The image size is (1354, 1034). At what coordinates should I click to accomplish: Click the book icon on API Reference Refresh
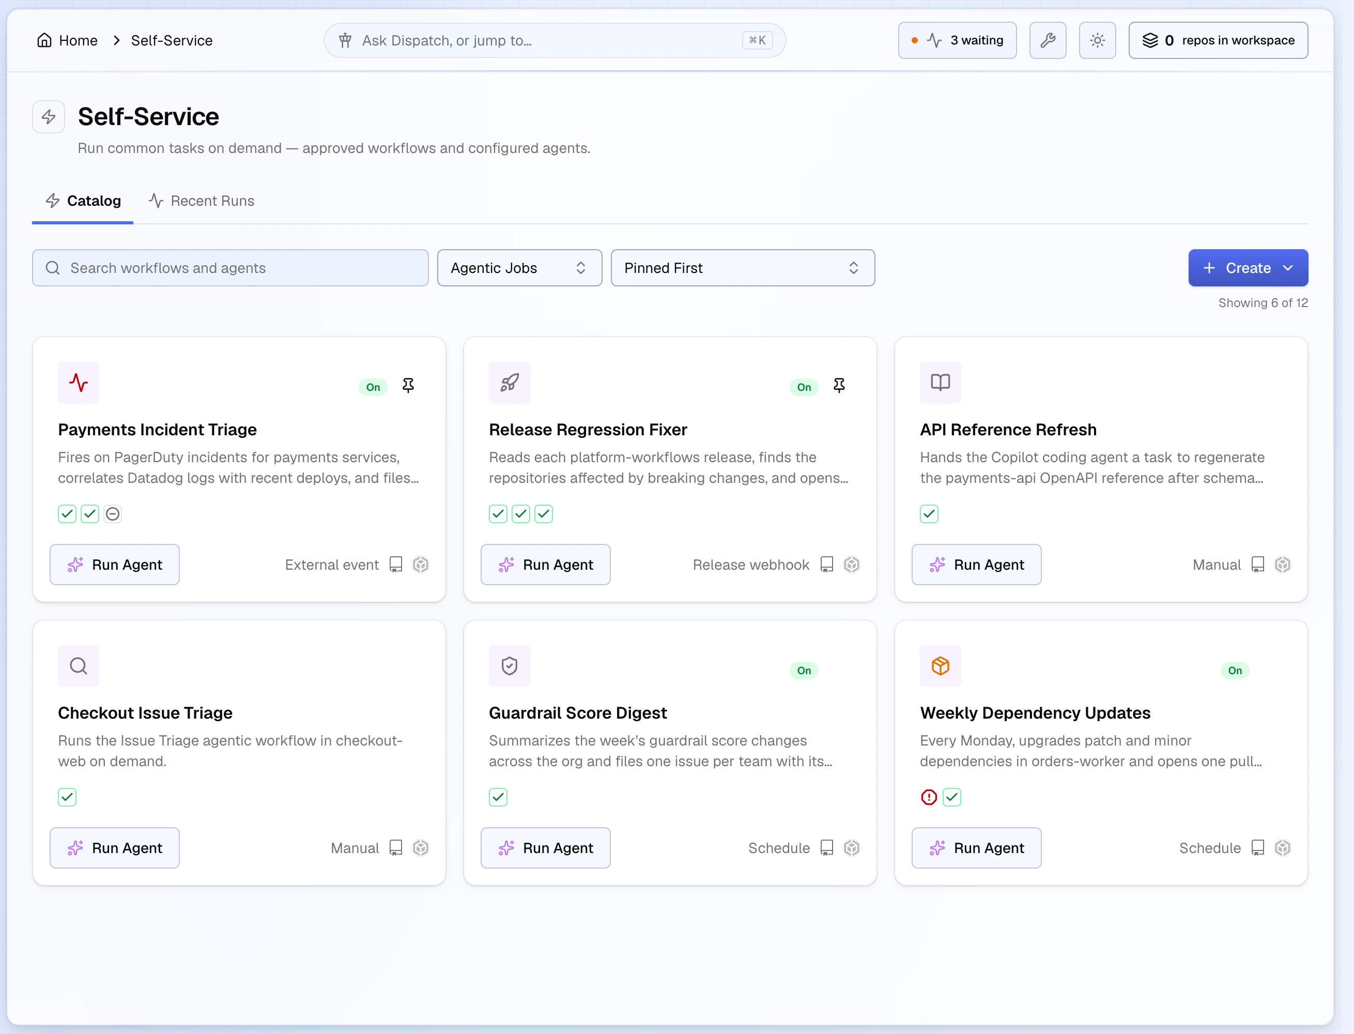[940, 383]
